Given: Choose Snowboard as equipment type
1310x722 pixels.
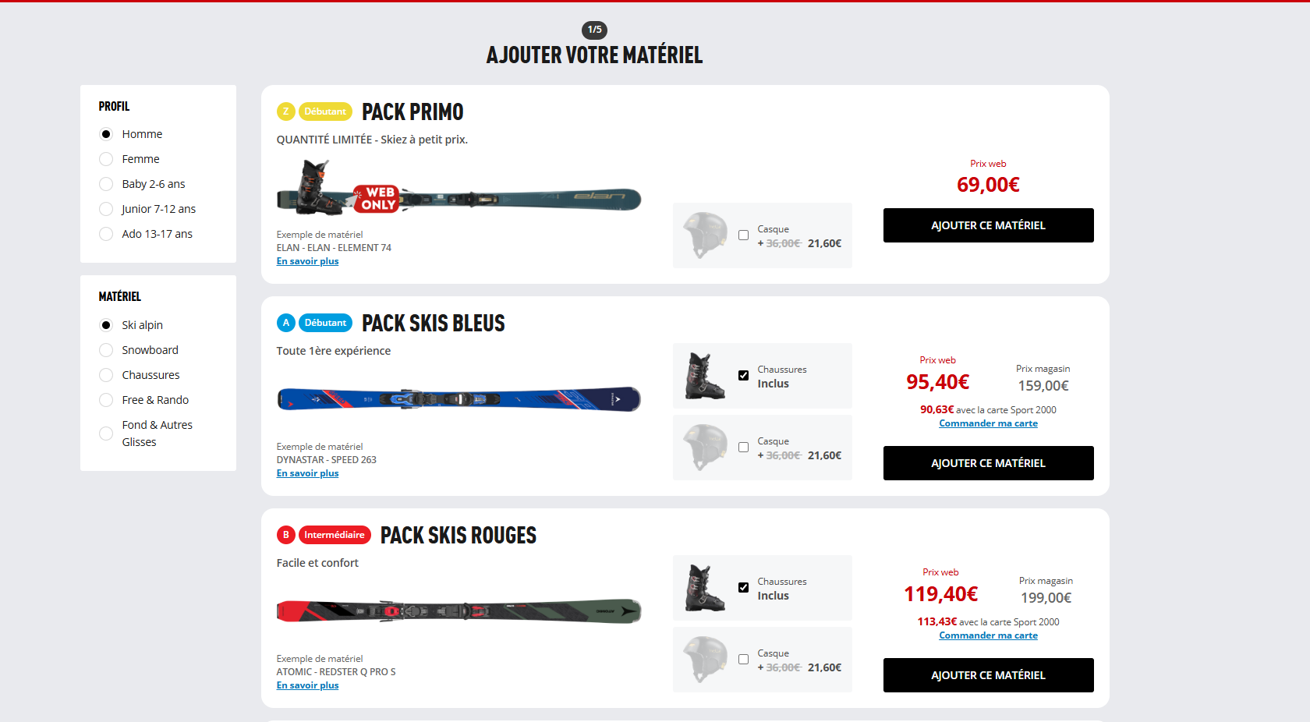Looking at the screenshot, I should pyautogui.click(x=106, y=350).
